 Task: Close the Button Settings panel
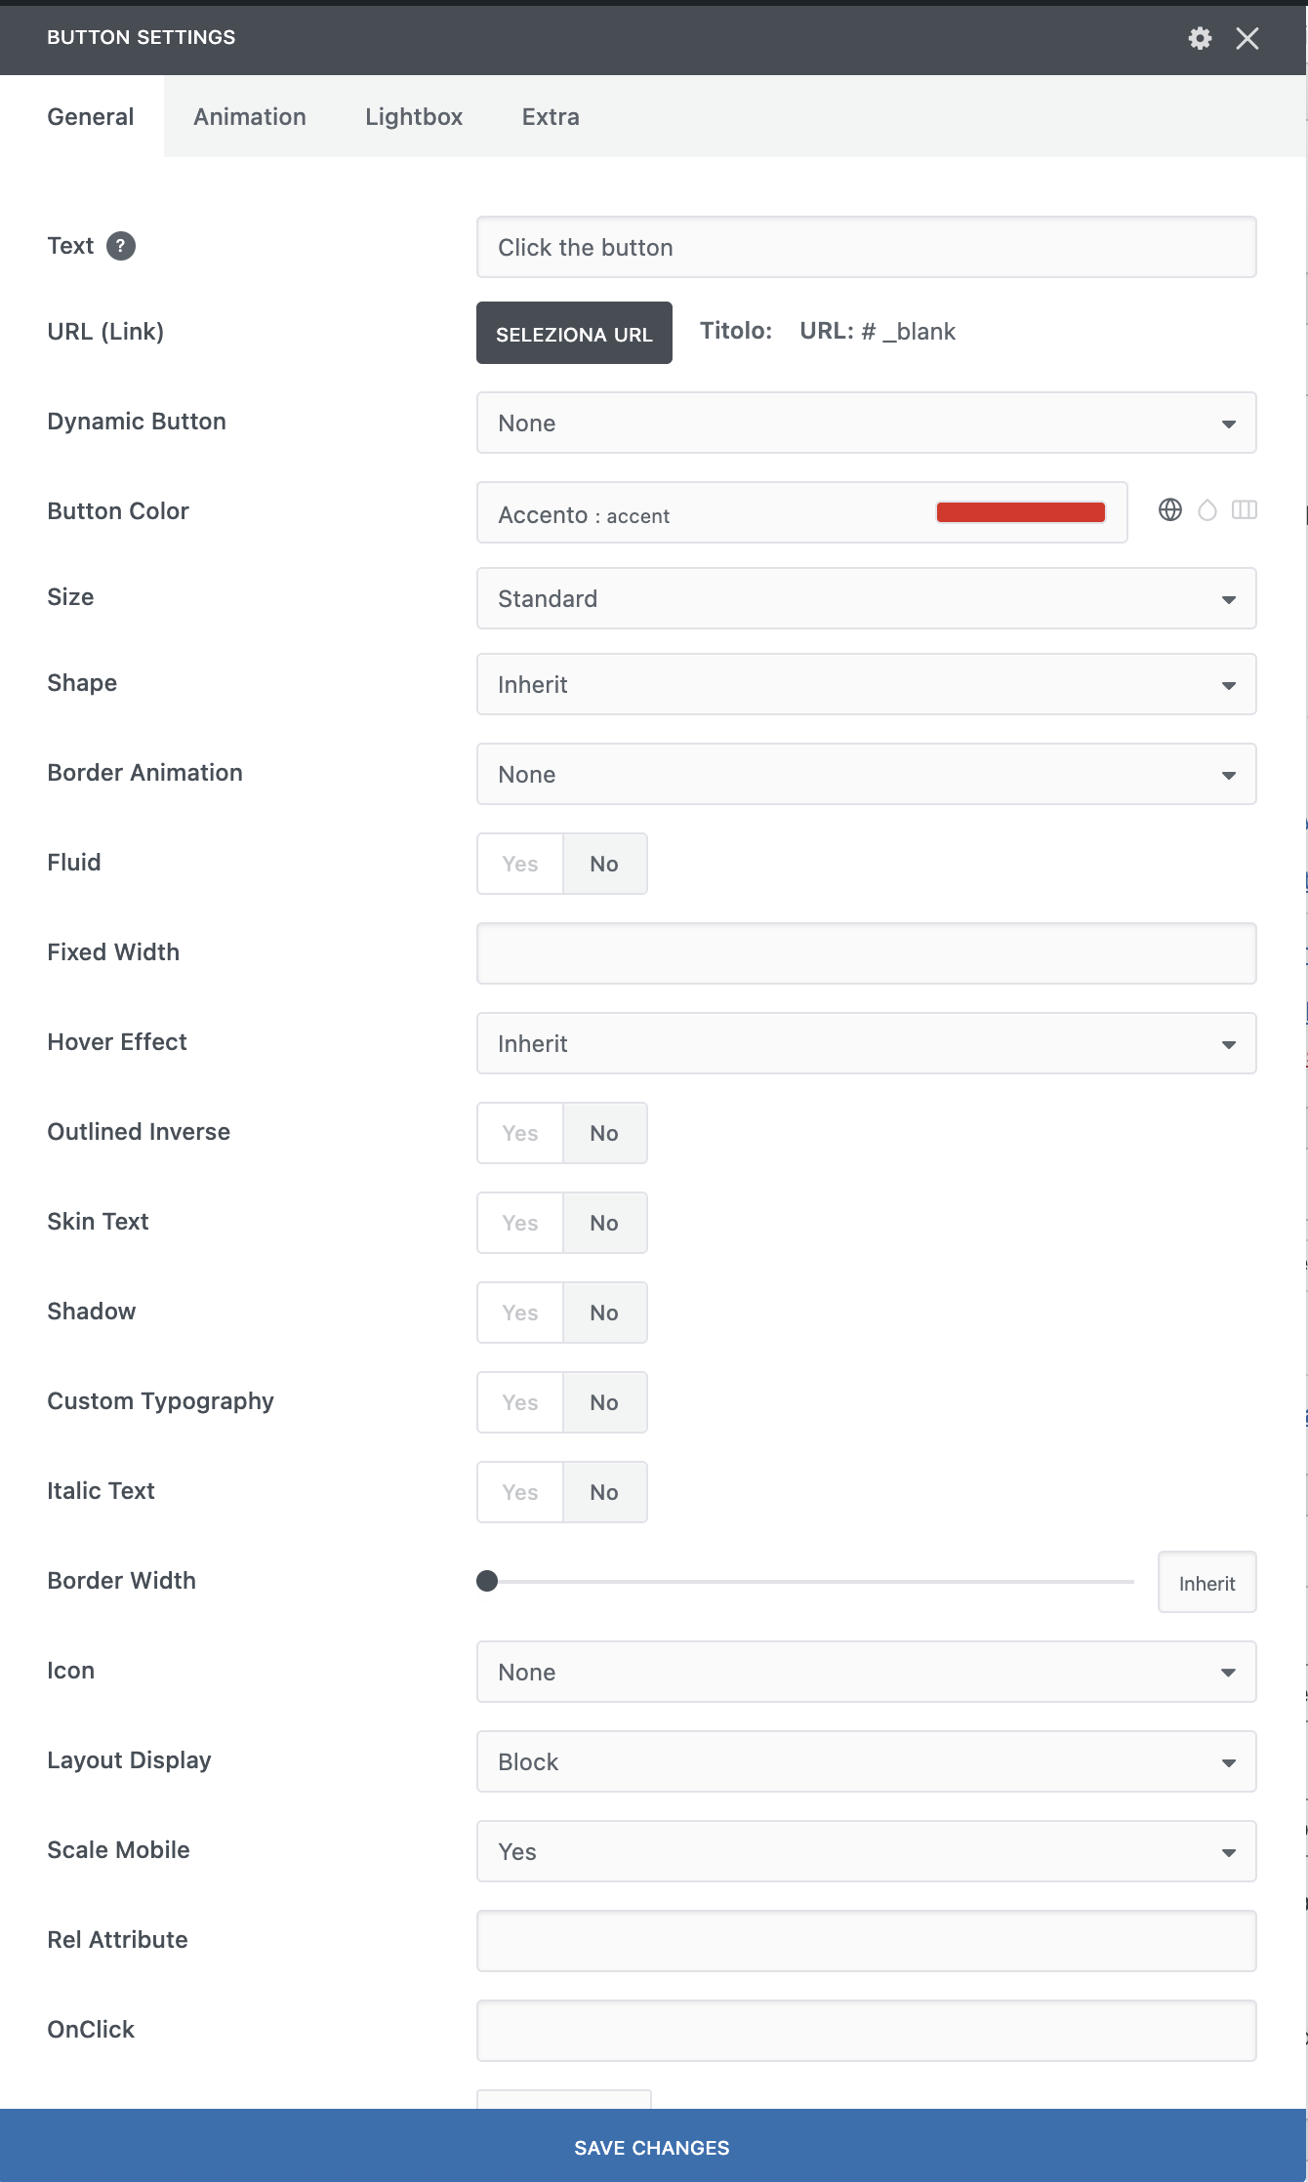[1247, 38]
